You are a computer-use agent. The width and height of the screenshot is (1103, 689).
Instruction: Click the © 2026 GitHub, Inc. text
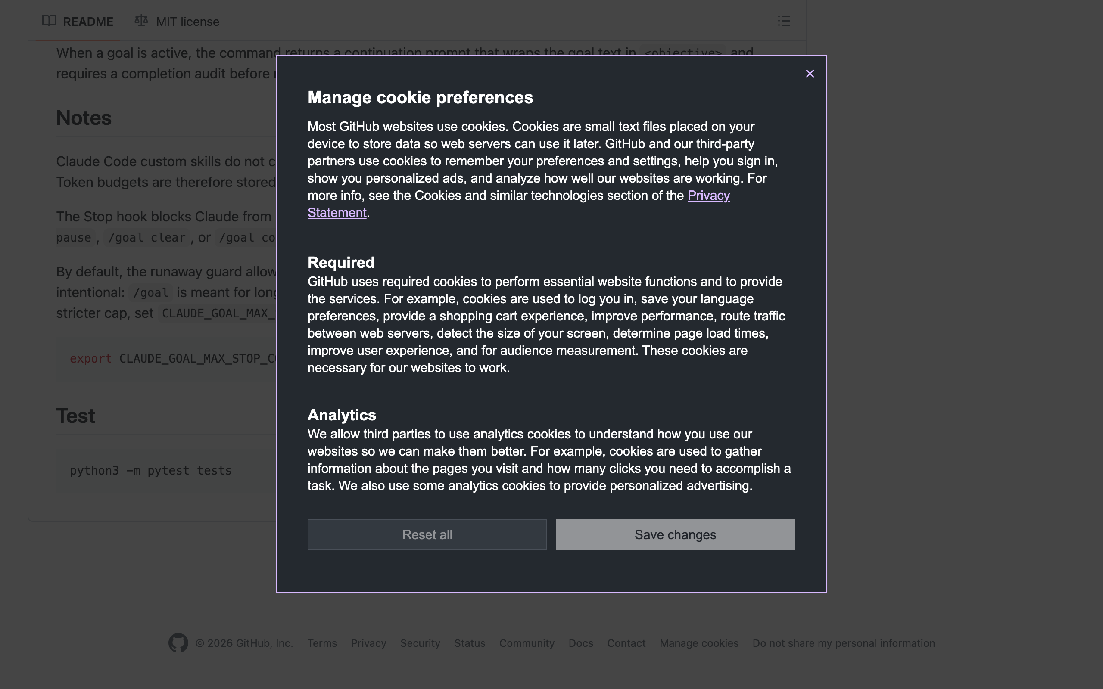click(244, 643)
